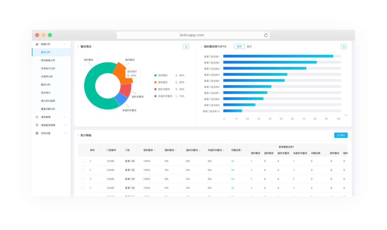Download the 整改情况 donut chart
Image resolution: width=387 pixels, height=230 pixels.
tap(186, 46)
